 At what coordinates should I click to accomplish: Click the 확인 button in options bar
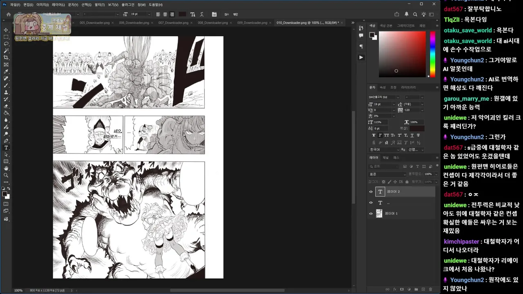point(235,14)
